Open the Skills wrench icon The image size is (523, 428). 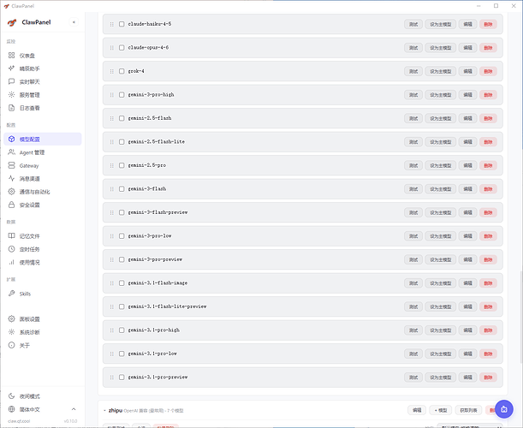coord(11,294)
